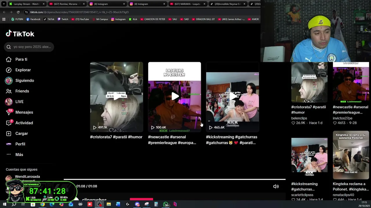
Task: Open the Para ti home feed
Action: (x=17, y=59)
